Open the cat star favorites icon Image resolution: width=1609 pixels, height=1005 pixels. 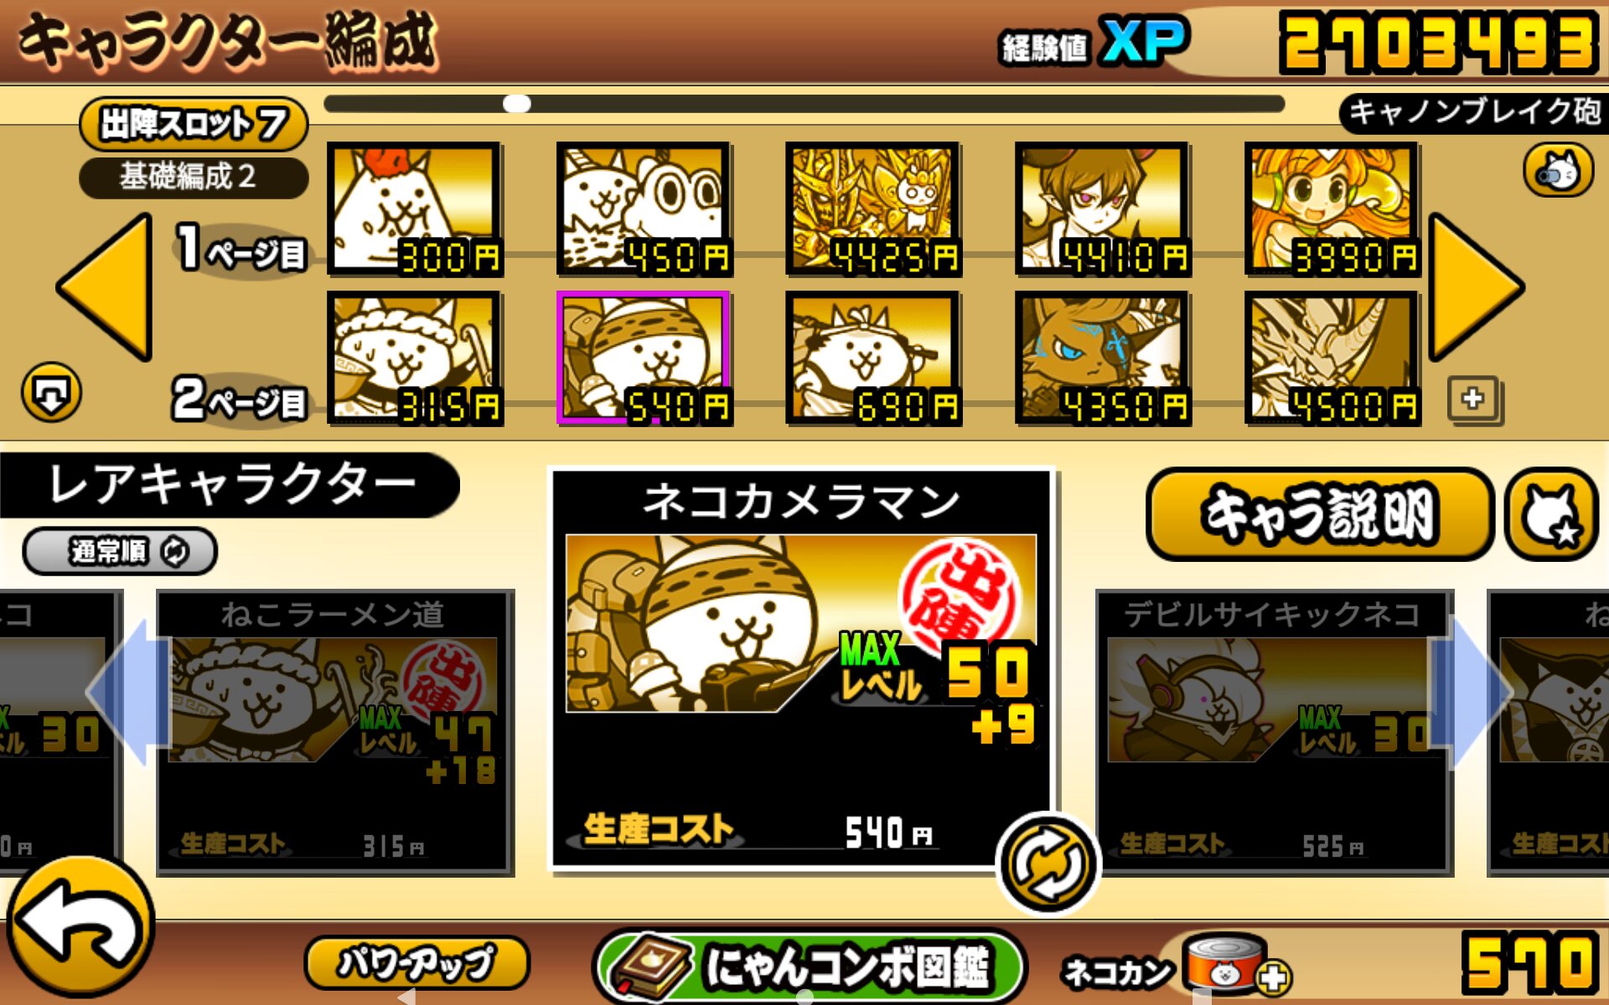1551,514
